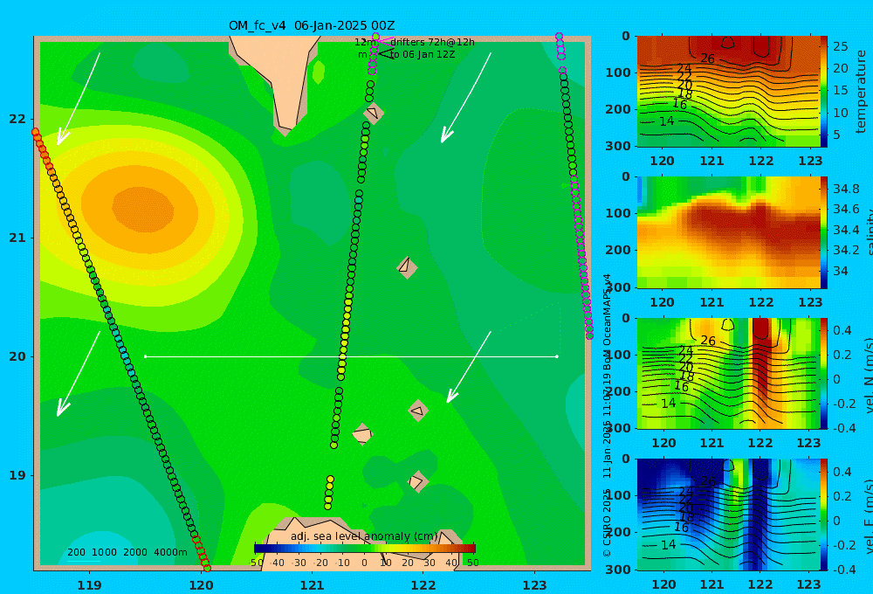This screenshot has width=873, height=594.
Task: Click the black arrow beside "to 06 Jan 12Z"
Action: (385, 53)
